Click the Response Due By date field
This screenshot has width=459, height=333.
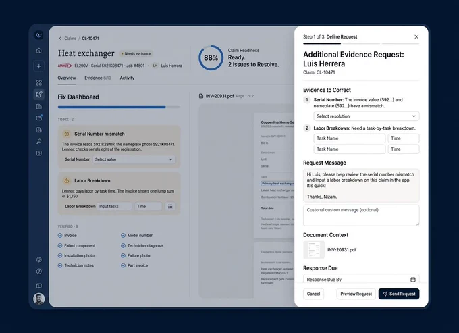point(361,279)
